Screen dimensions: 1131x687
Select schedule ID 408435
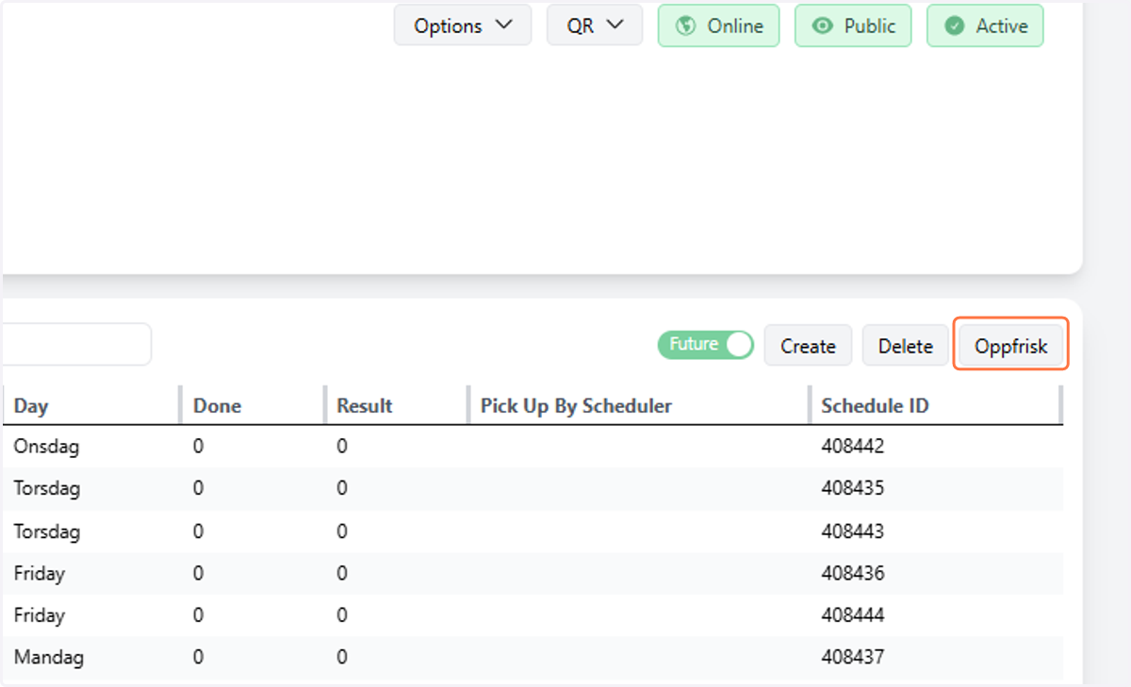(x=853, y=489)
